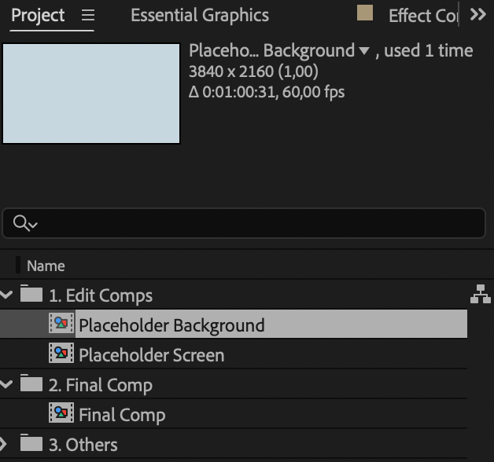Click the 3. Others folder icon
This screenshot has width=494, height=462.
tap(31, 444)
